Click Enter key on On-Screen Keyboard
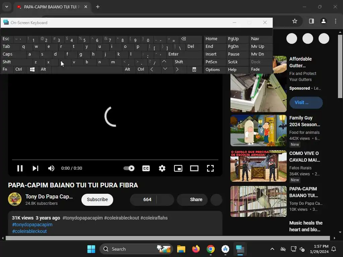Viewport: 343px width, 257px height. [184, 54]
